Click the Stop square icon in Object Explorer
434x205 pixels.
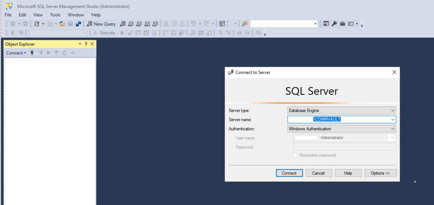click(x=48, y=53)
